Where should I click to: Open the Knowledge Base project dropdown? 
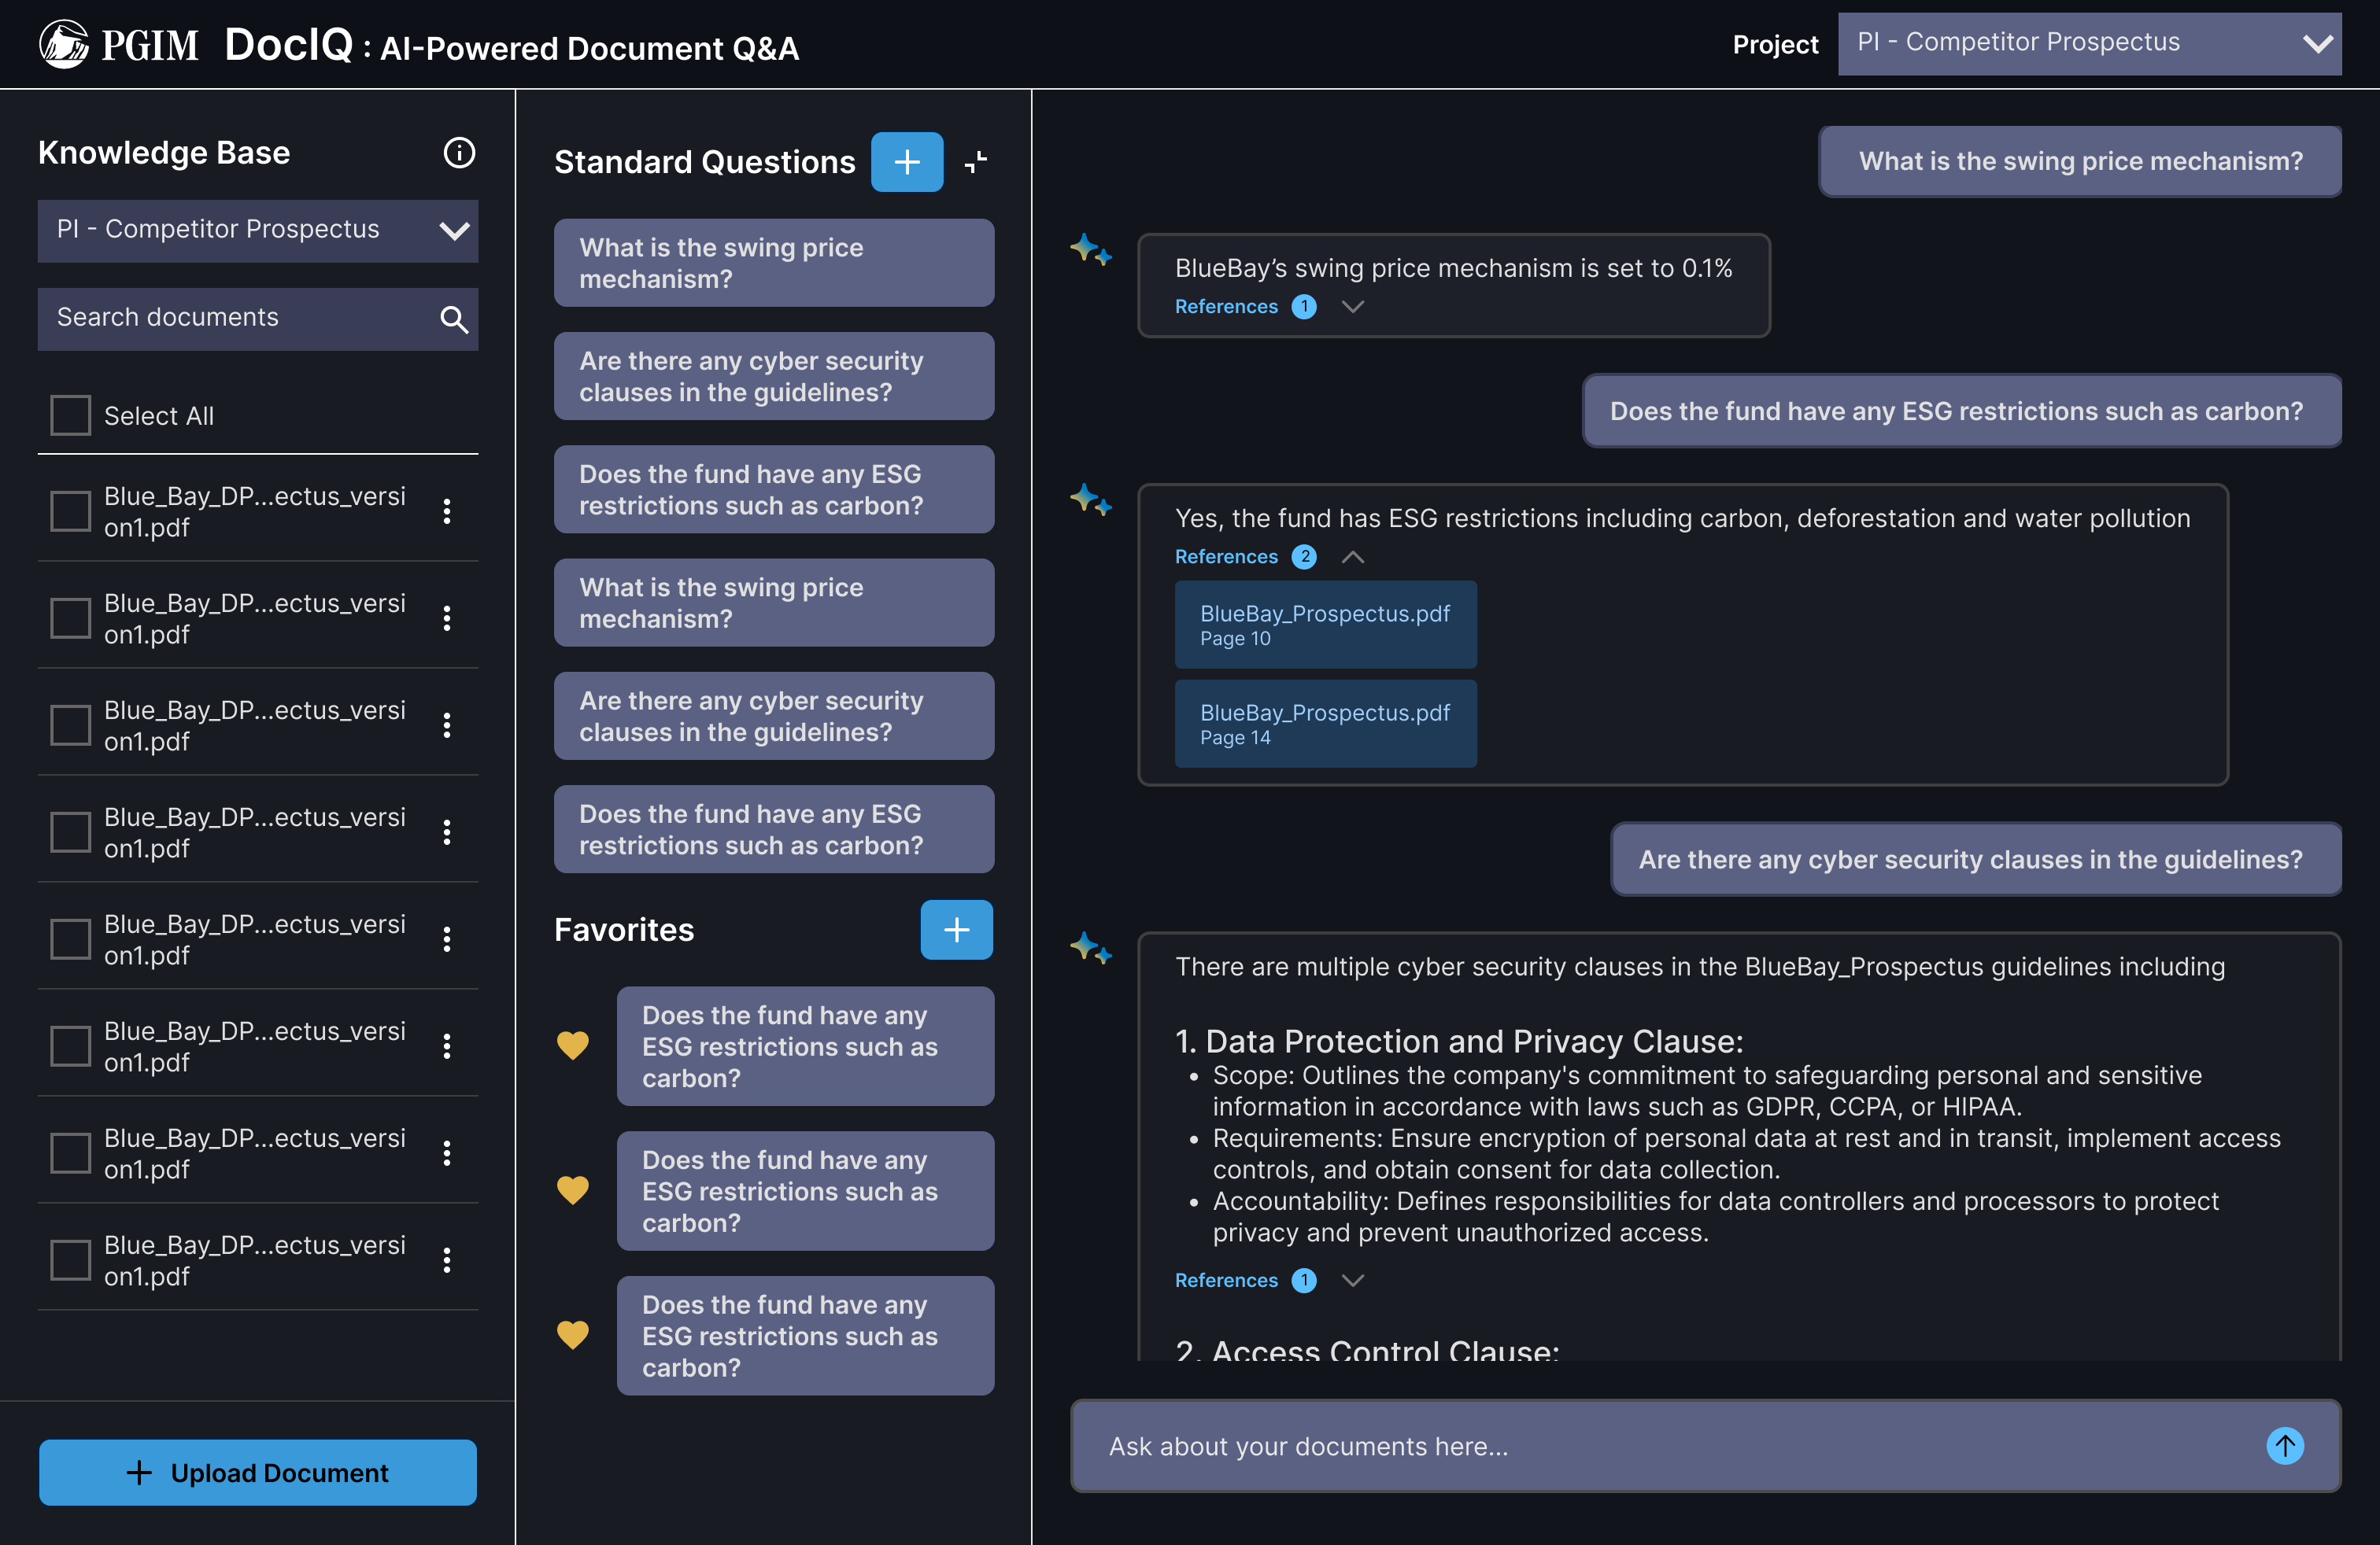pyautogui.click(x=258, y=230)
